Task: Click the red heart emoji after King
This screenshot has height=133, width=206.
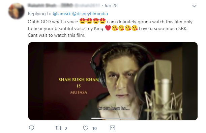Action: [108, 28]
